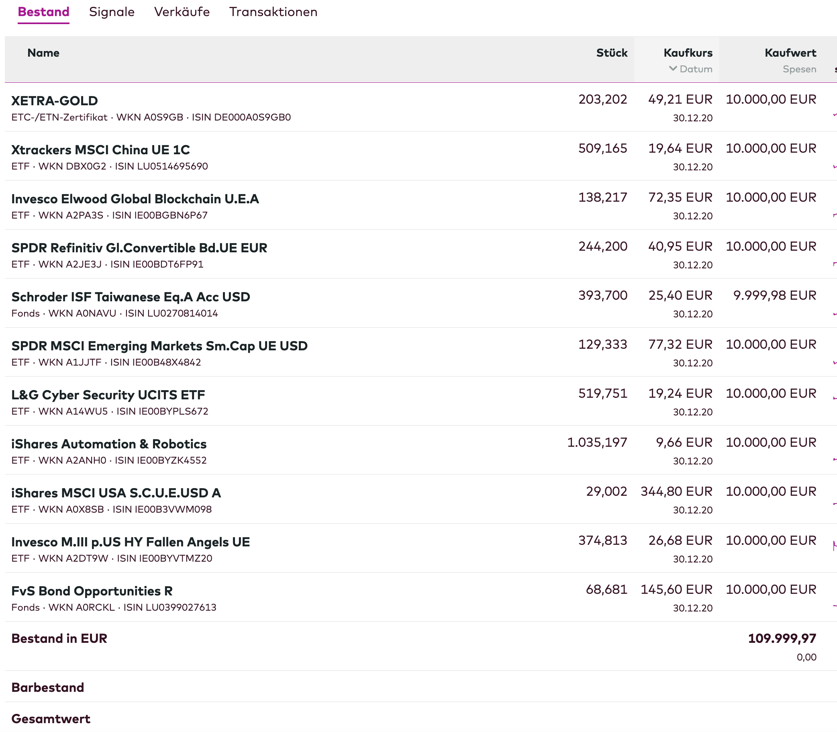
Task: Open FvS Bond Opportunities R fund
Action: (x=92, y=591)
